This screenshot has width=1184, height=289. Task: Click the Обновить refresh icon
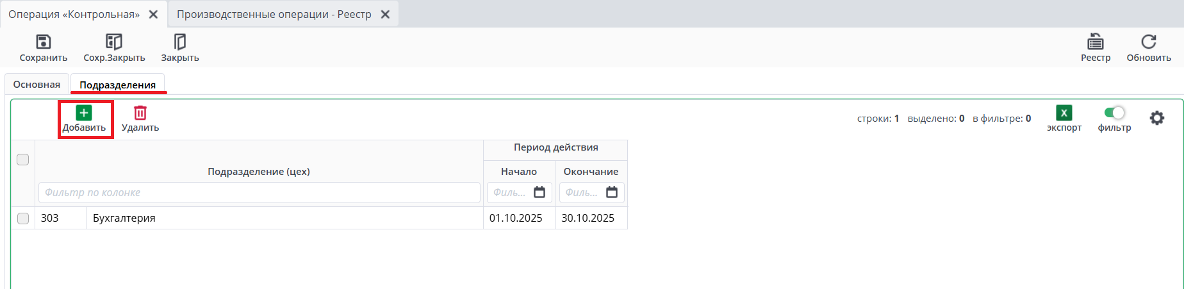(1149, 42)
